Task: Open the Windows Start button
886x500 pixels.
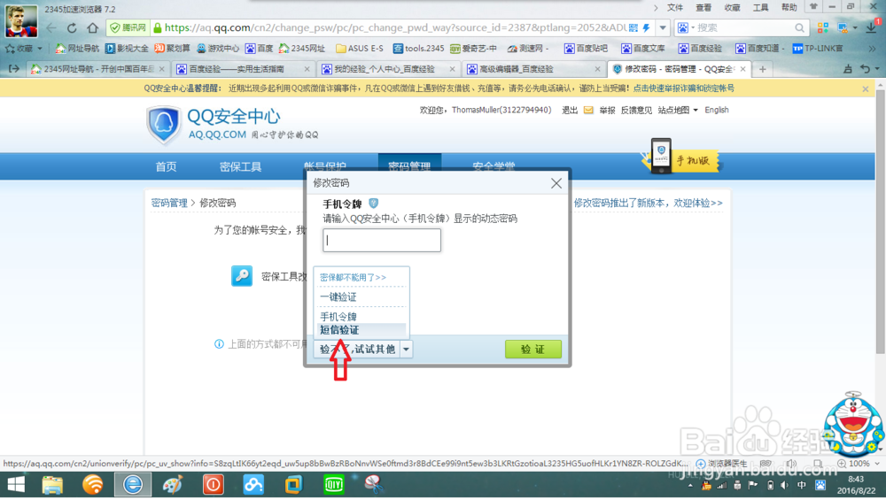Action: [x=16, y=485]
